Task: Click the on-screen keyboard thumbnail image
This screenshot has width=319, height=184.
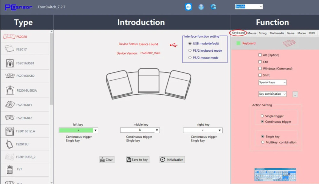Action: (275, 175)
